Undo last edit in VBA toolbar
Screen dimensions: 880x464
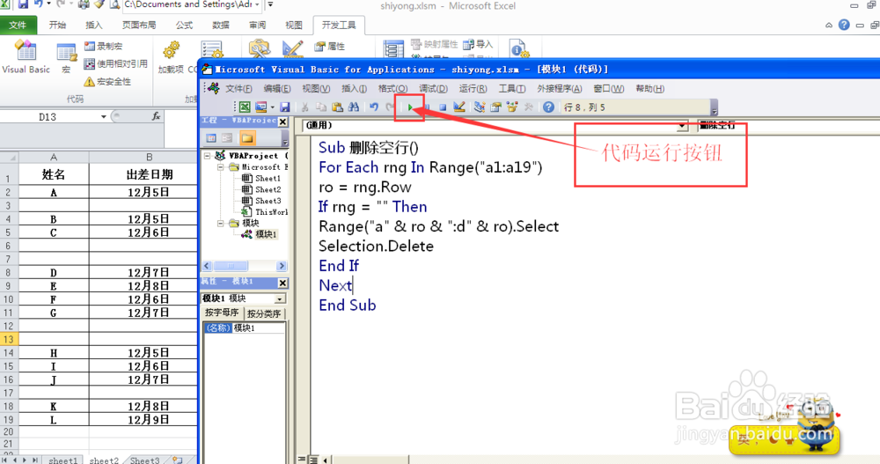pos(374,107)
